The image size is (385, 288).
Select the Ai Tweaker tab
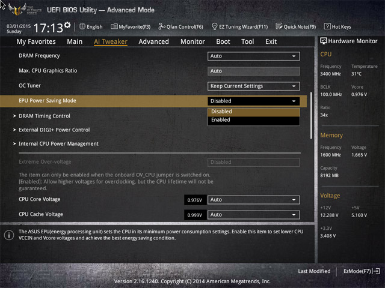[111, 41]
